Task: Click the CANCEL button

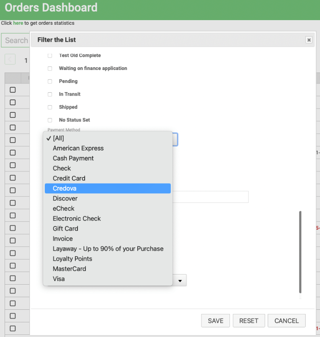Action: coord(286,321)
